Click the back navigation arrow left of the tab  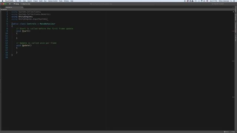coord(2,7)
